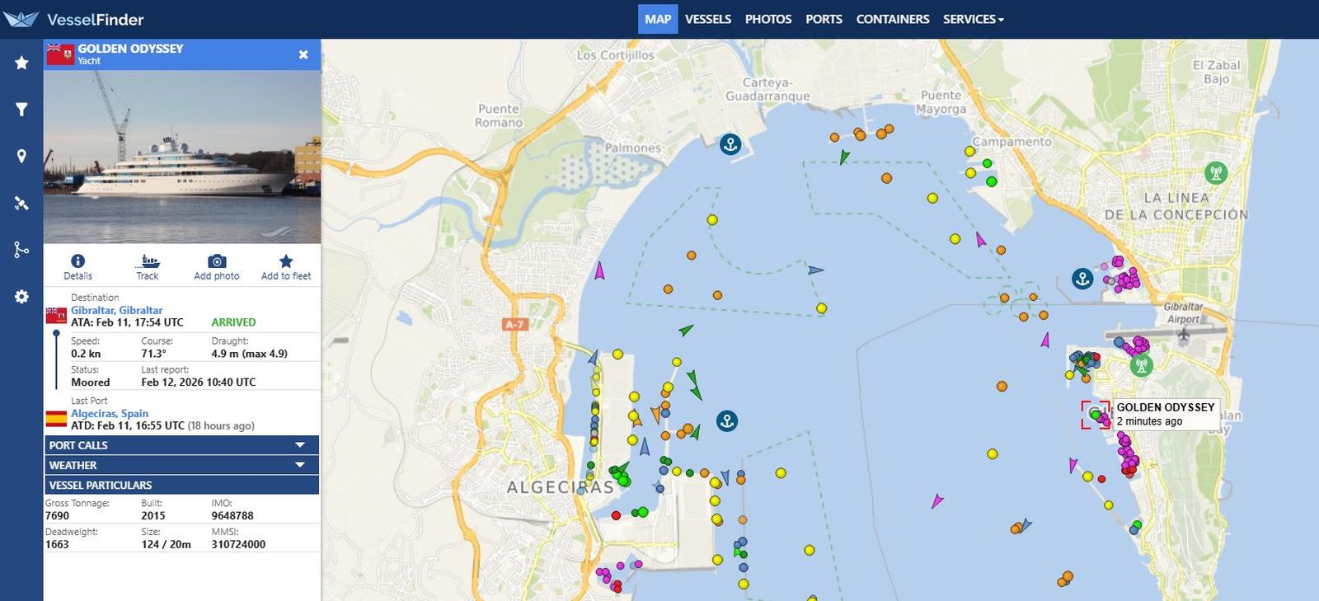Open the location pin tool in the sidebar

(21, 157)
